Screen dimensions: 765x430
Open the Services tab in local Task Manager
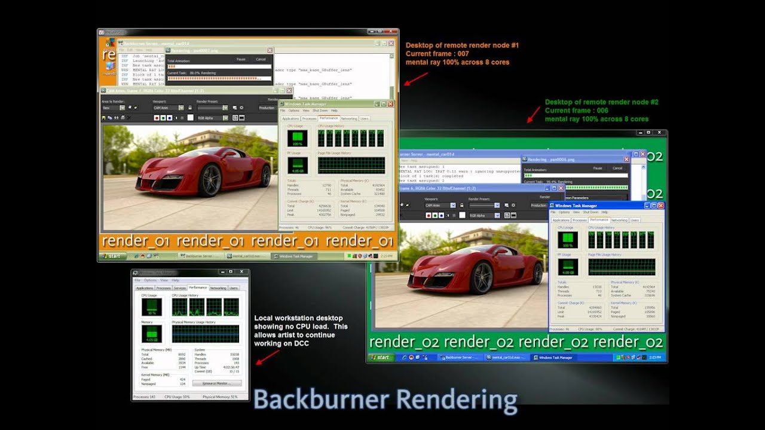coord(180,288)
